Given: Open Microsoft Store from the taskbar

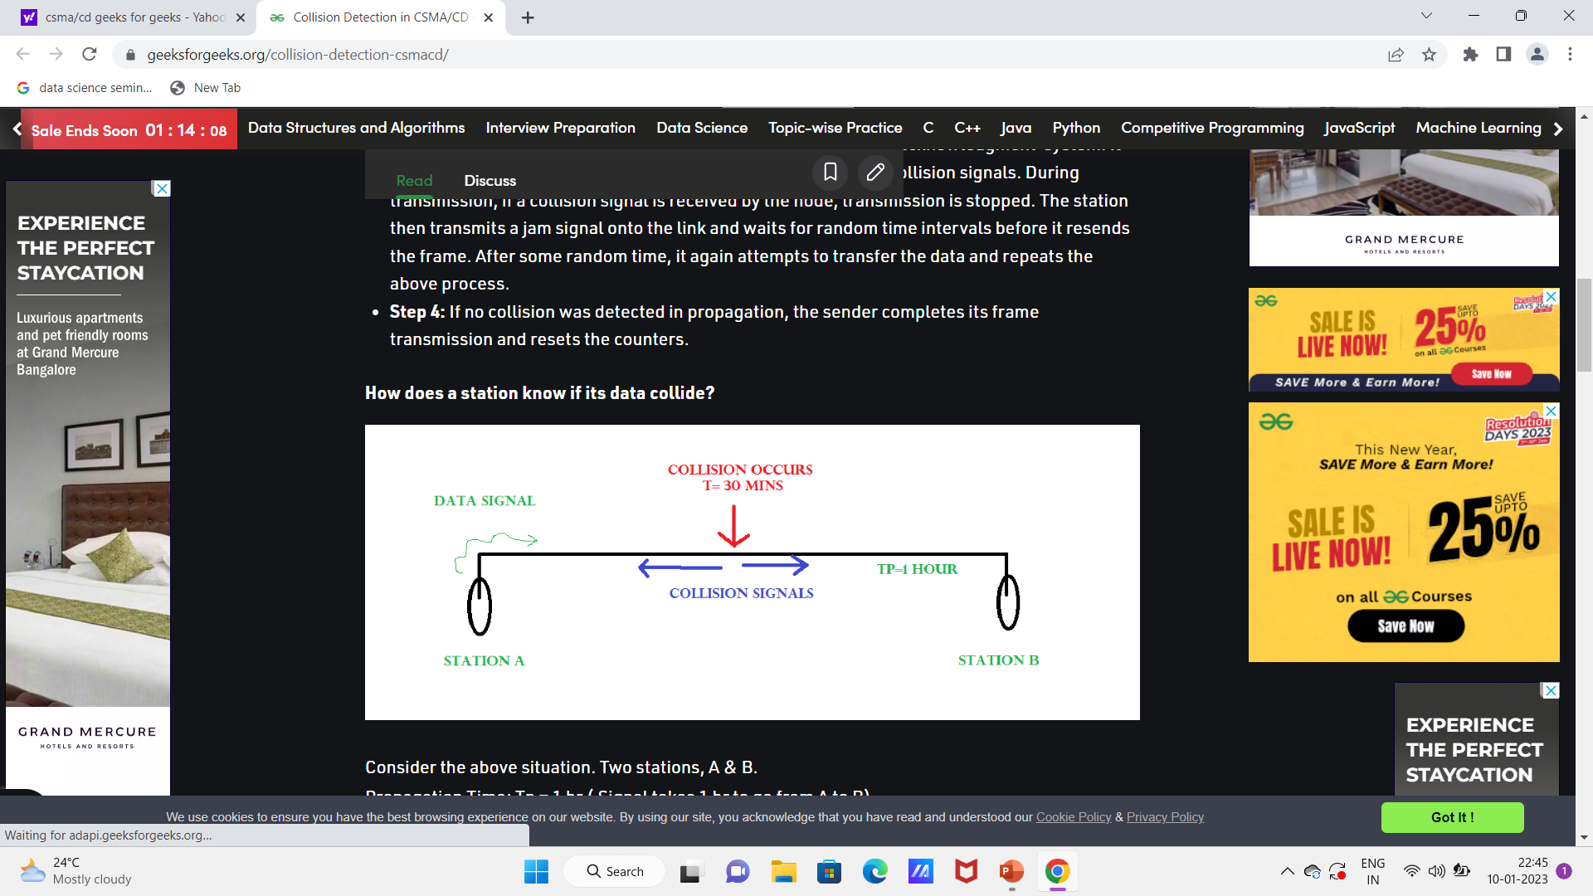Looking at the screenshot, I should [x=829, y=871].
